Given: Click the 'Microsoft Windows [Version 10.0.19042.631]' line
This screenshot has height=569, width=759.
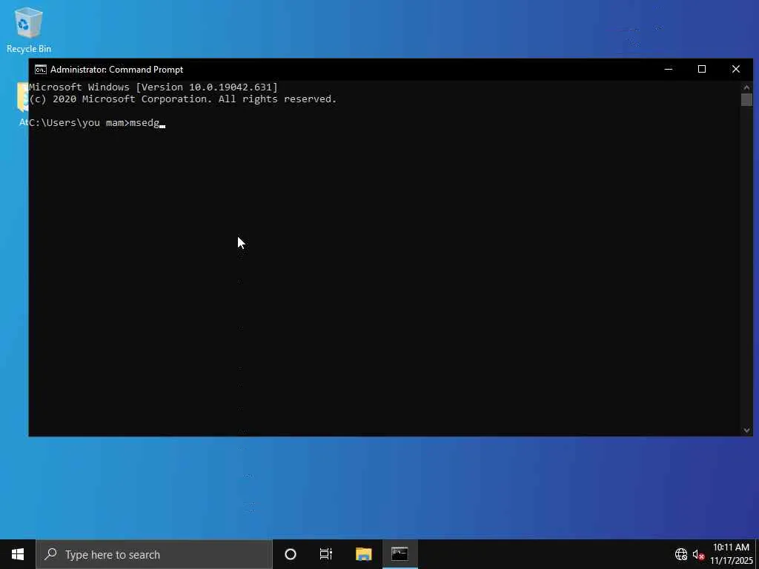Looking at the screenshot, I should (153, 87).
